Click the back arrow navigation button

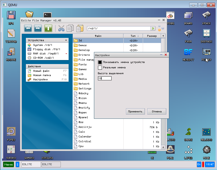[28, 28]
